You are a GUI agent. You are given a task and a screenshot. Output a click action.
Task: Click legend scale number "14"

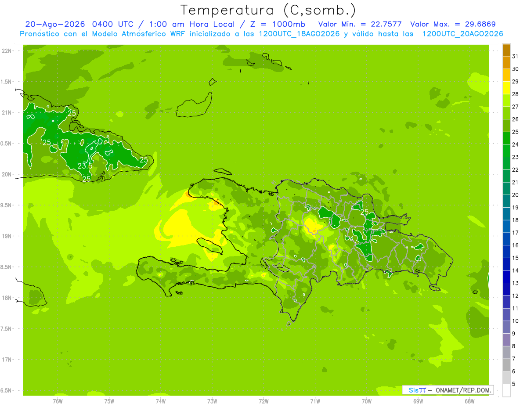(516, 270)
